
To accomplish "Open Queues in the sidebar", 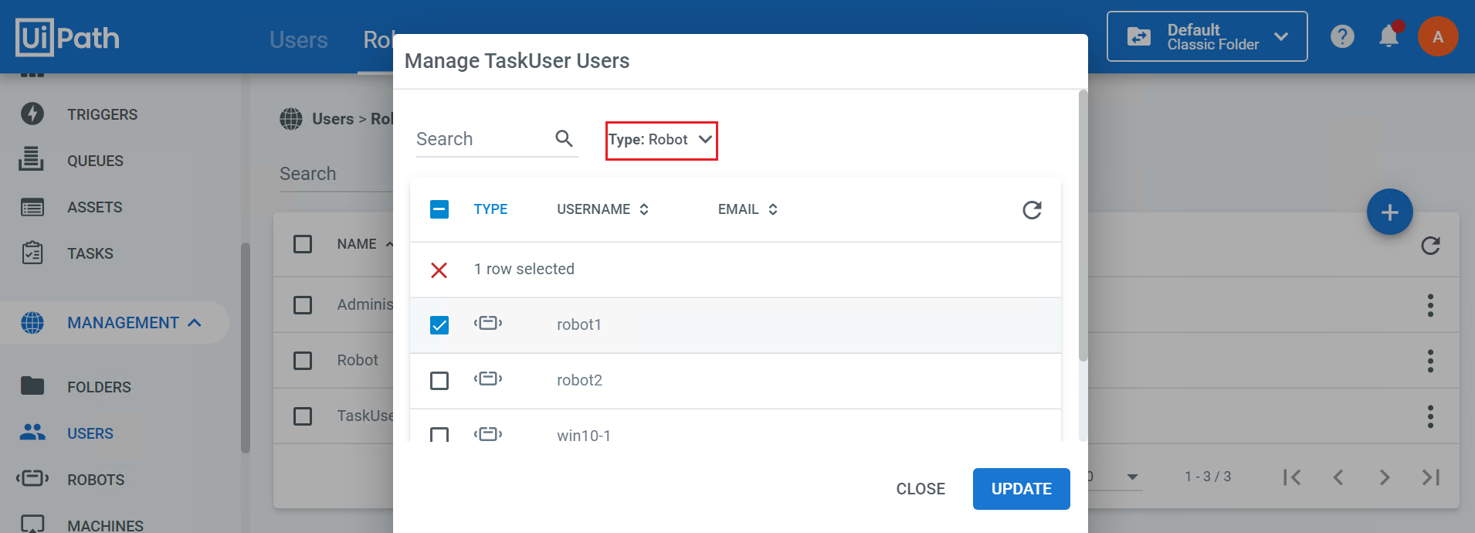I will click(95, 161).
